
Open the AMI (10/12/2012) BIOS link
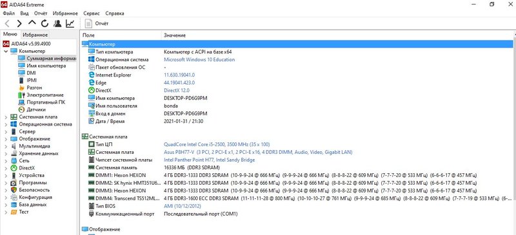[183, 206]
